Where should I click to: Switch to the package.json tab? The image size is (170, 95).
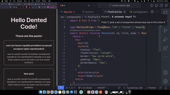click(x=139, y=12)
